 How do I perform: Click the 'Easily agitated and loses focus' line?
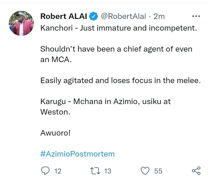(120, 80)
